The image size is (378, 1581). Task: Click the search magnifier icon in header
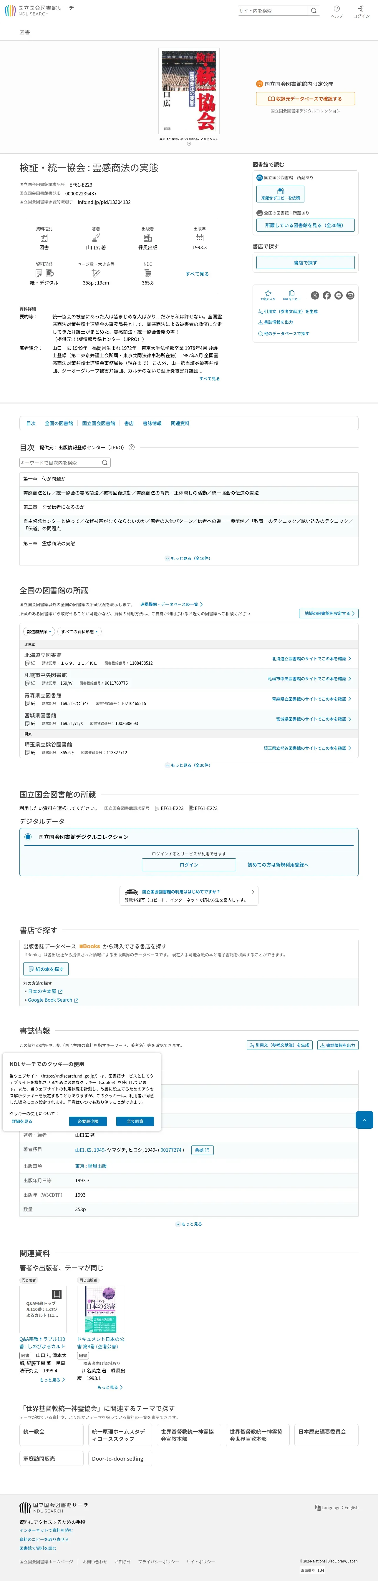(x=314, y=10)
